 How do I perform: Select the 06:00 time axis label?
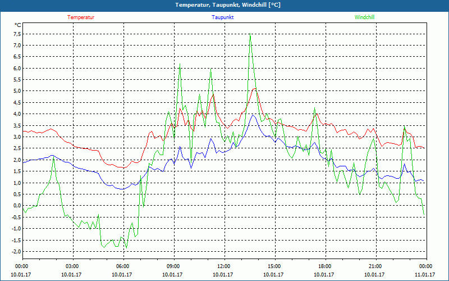pyautogui.click(x=123, y=266)
